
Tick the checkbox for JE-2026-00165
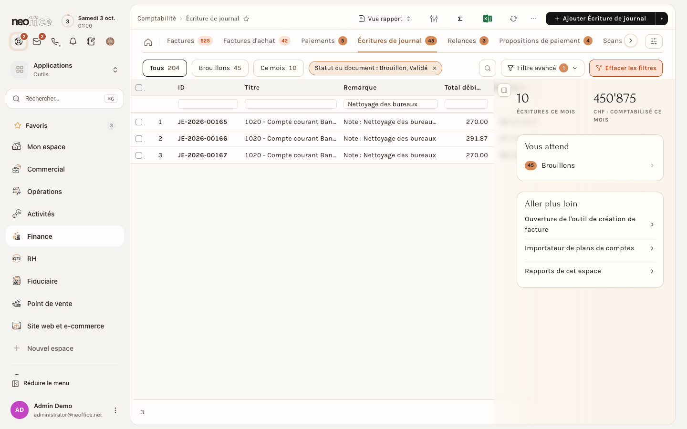pos(139,122)
